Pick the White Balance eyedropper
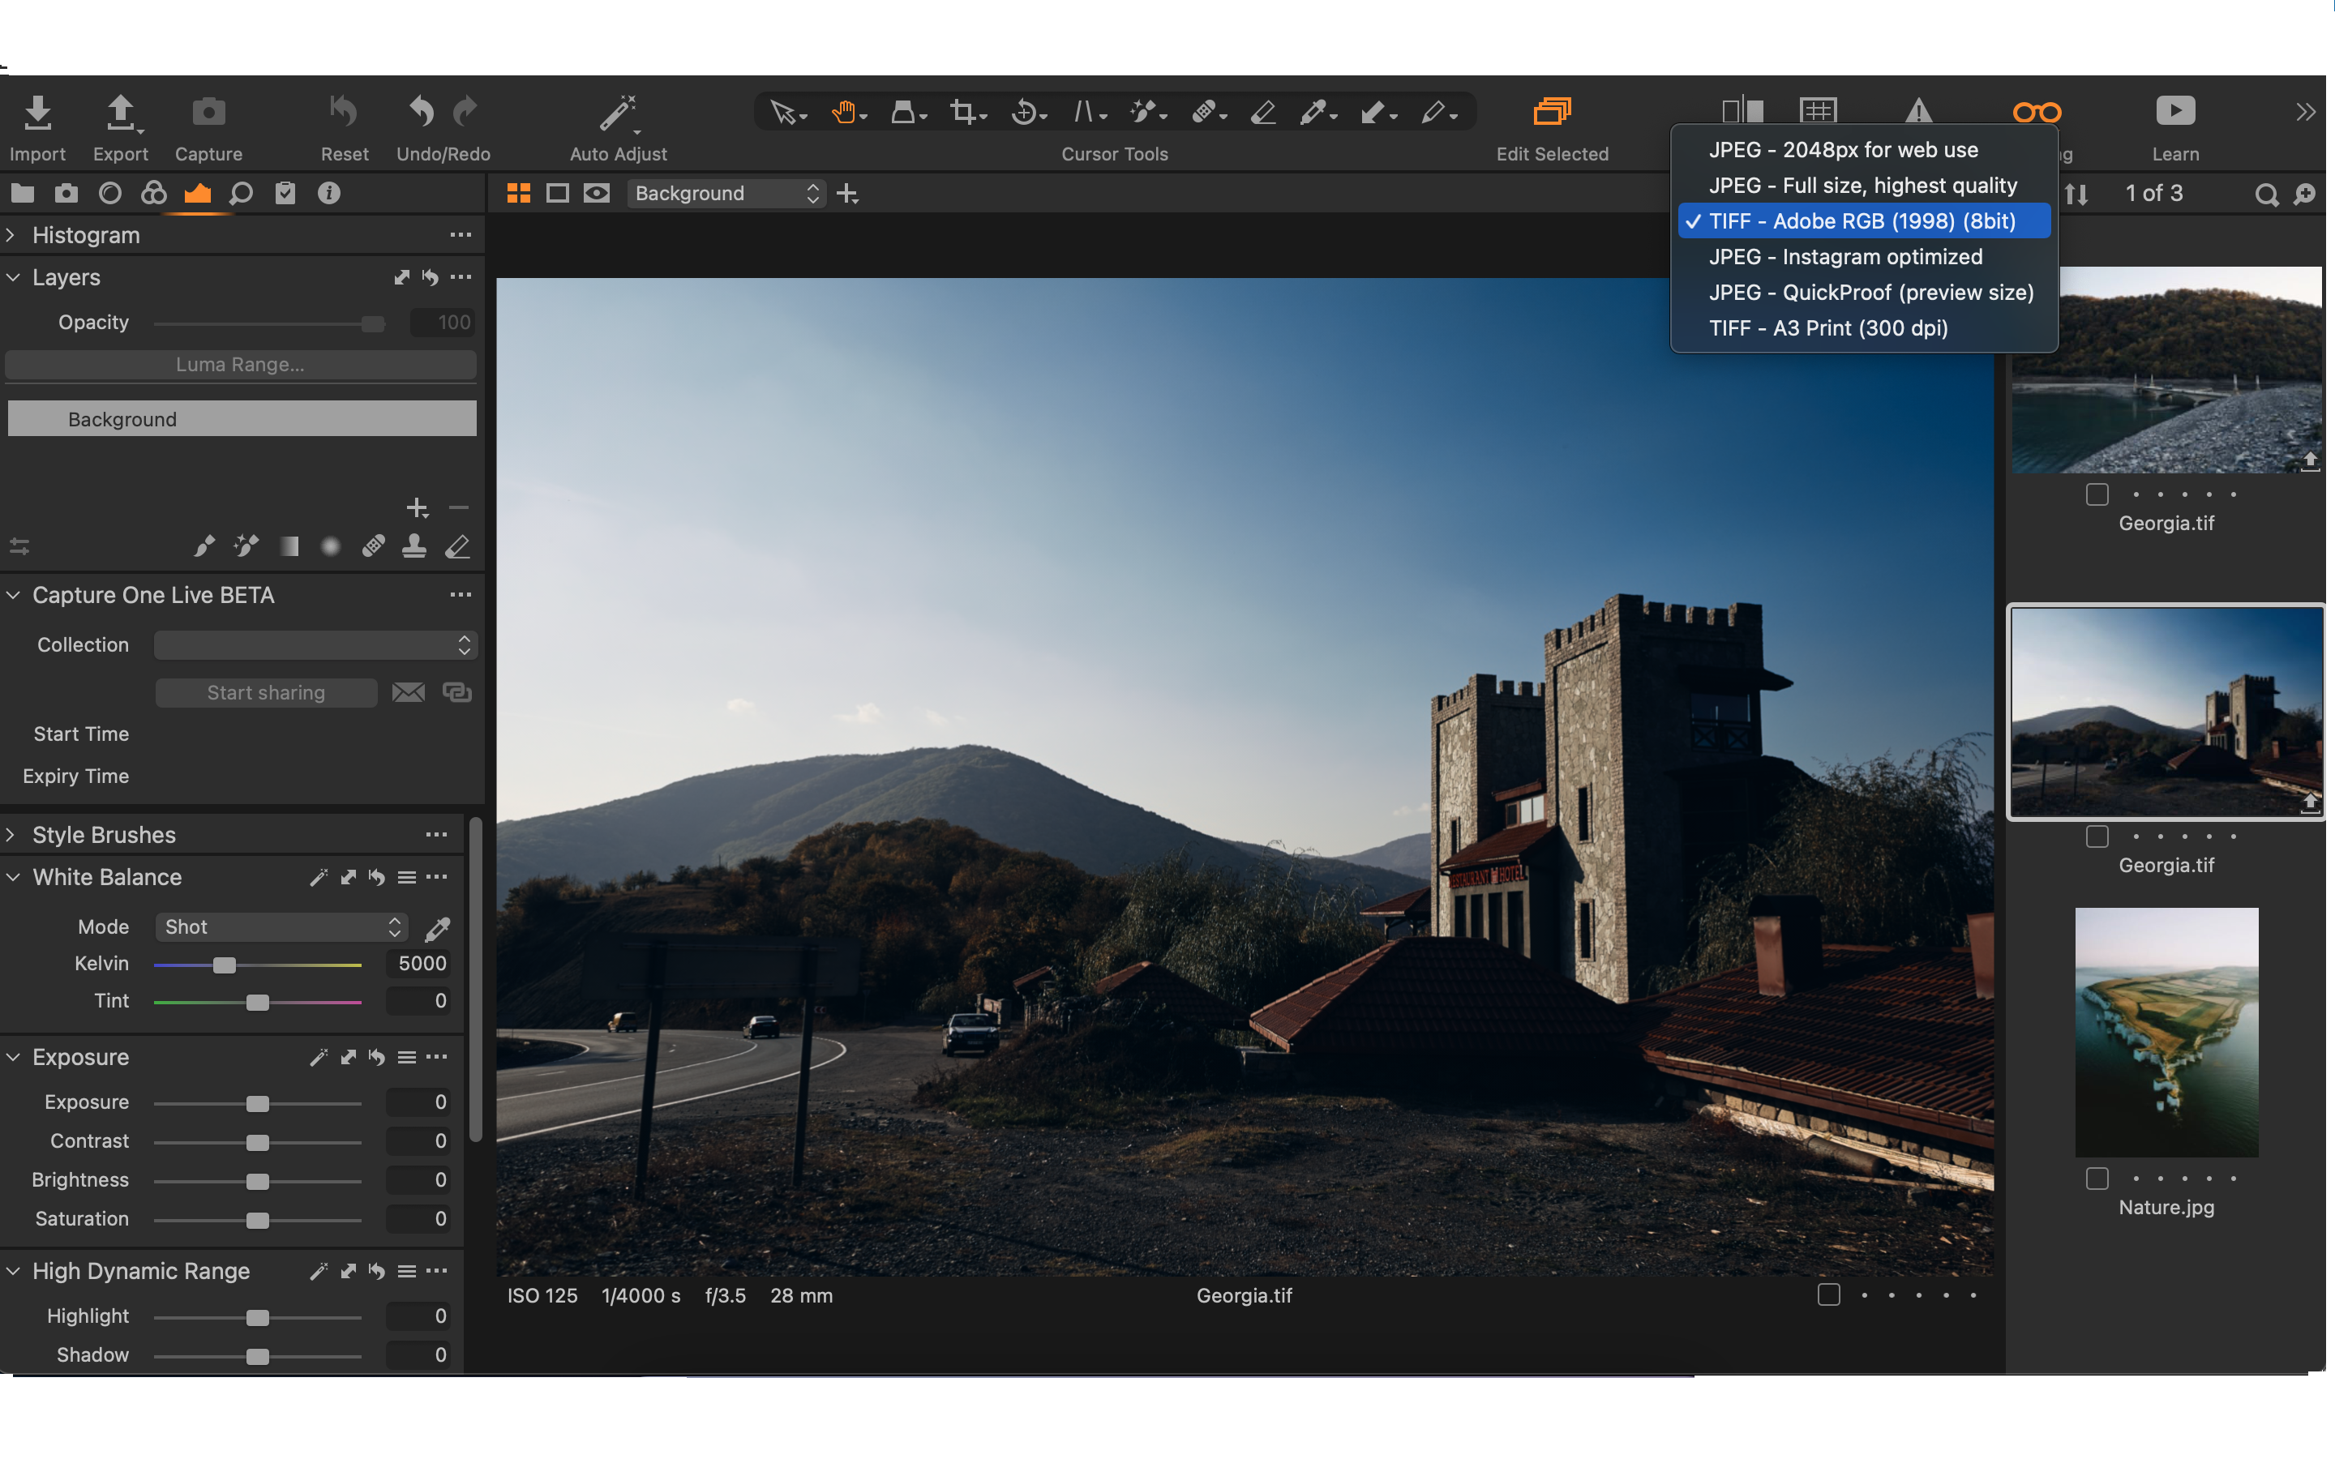 437,928
